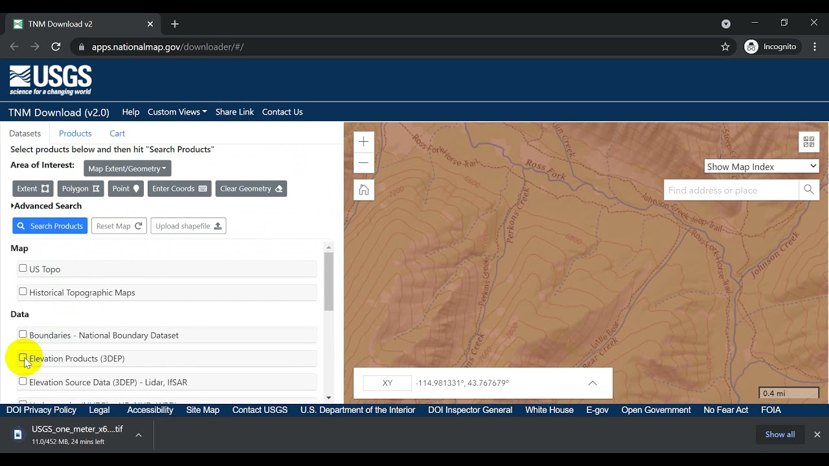
Task: Select the Polygon drawing button
Action: coord(81,188)
